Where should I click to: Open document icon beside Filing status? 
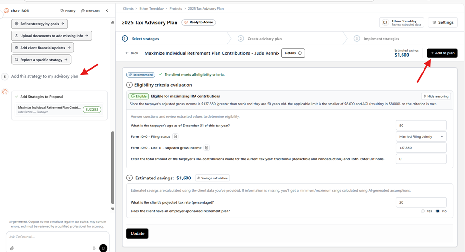pos(176,136)
